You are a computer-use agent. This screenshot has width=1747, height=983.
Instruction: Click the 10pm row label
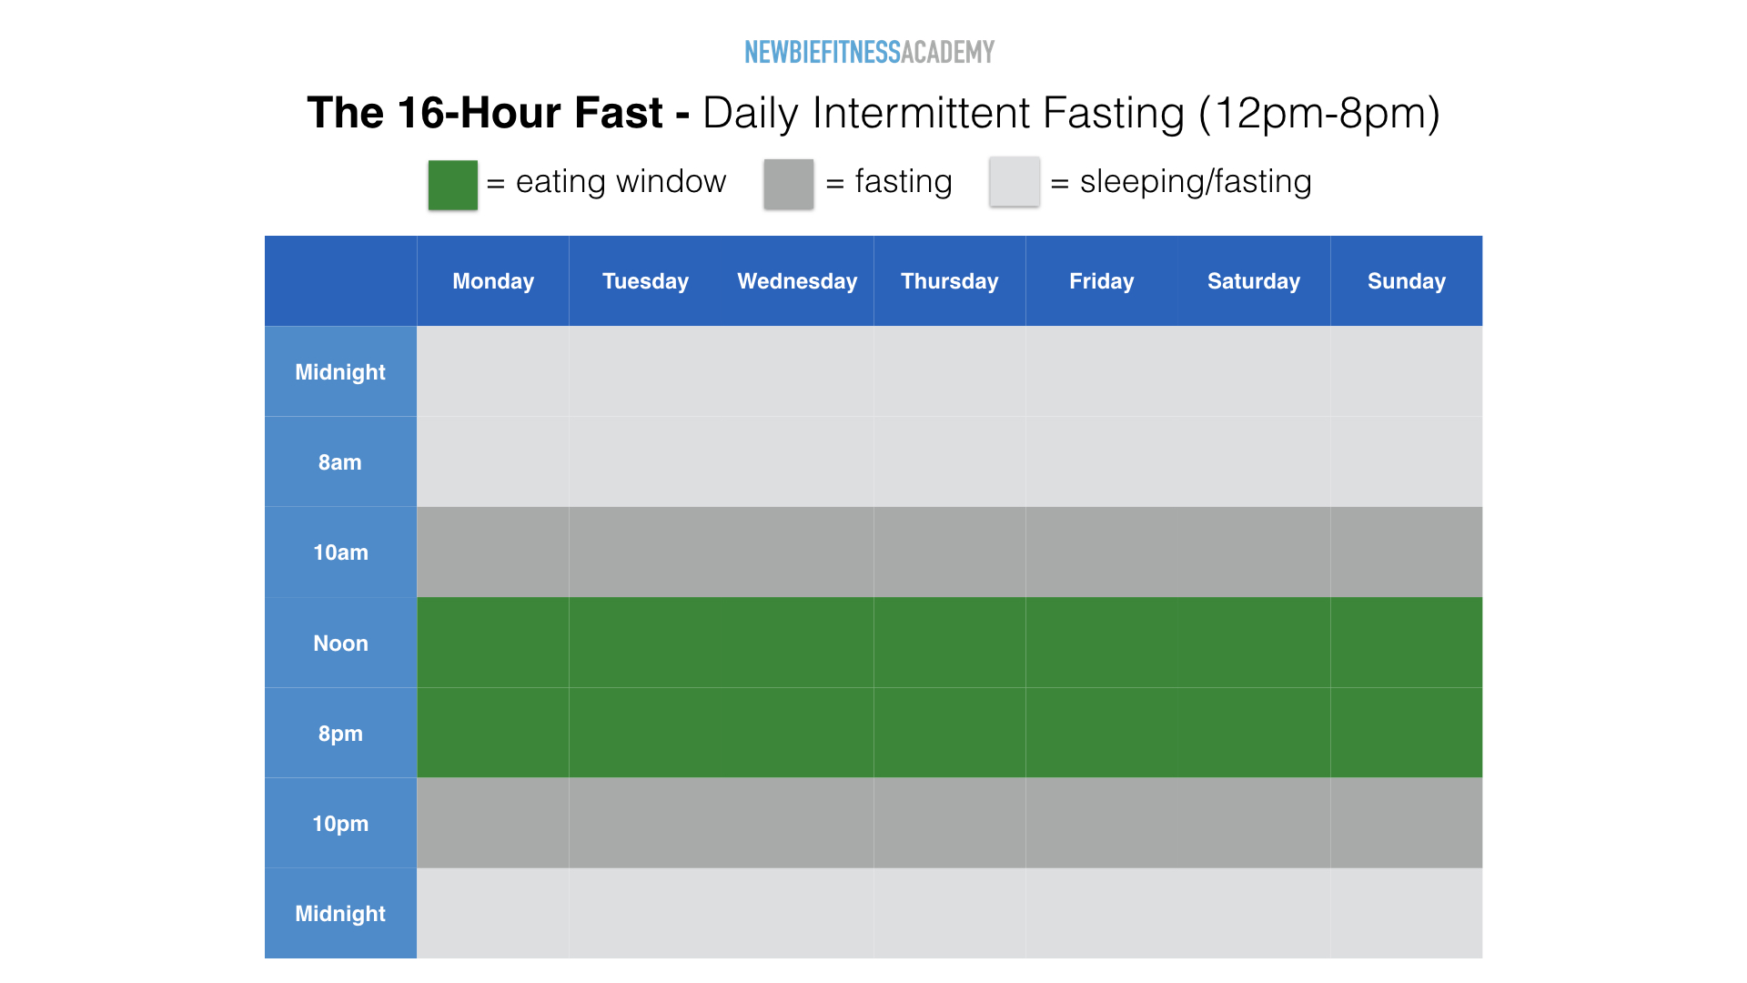coord(340,823)
